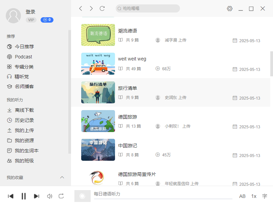Open settings via the gear icon
273x206 pixels.
[230, 8]
